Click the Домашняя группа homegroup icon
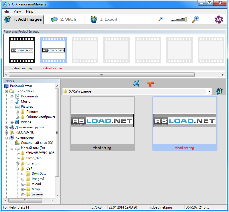 point(12,127)
